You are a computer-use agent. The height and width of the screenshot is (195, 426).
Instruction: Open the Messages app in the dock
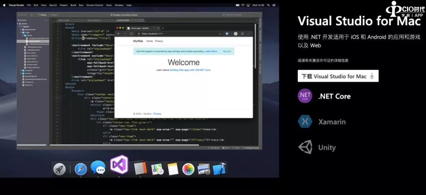tap(98, 168)
